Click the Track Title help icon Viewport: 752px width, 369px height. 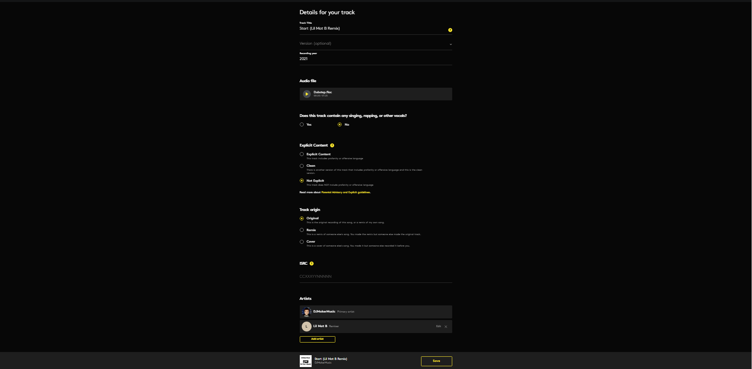pyautogui.click(x=450, y=30)
